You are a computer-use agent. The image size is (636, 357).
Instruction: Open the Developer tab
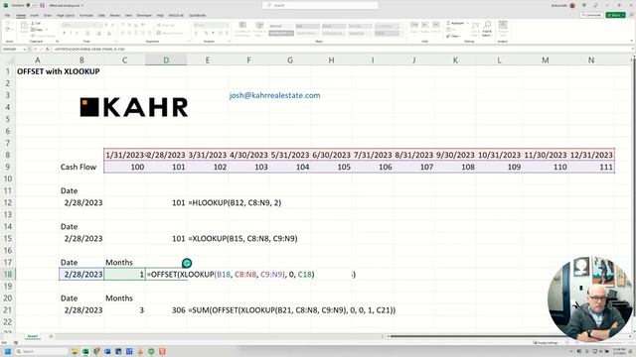(x=144, y=16)
